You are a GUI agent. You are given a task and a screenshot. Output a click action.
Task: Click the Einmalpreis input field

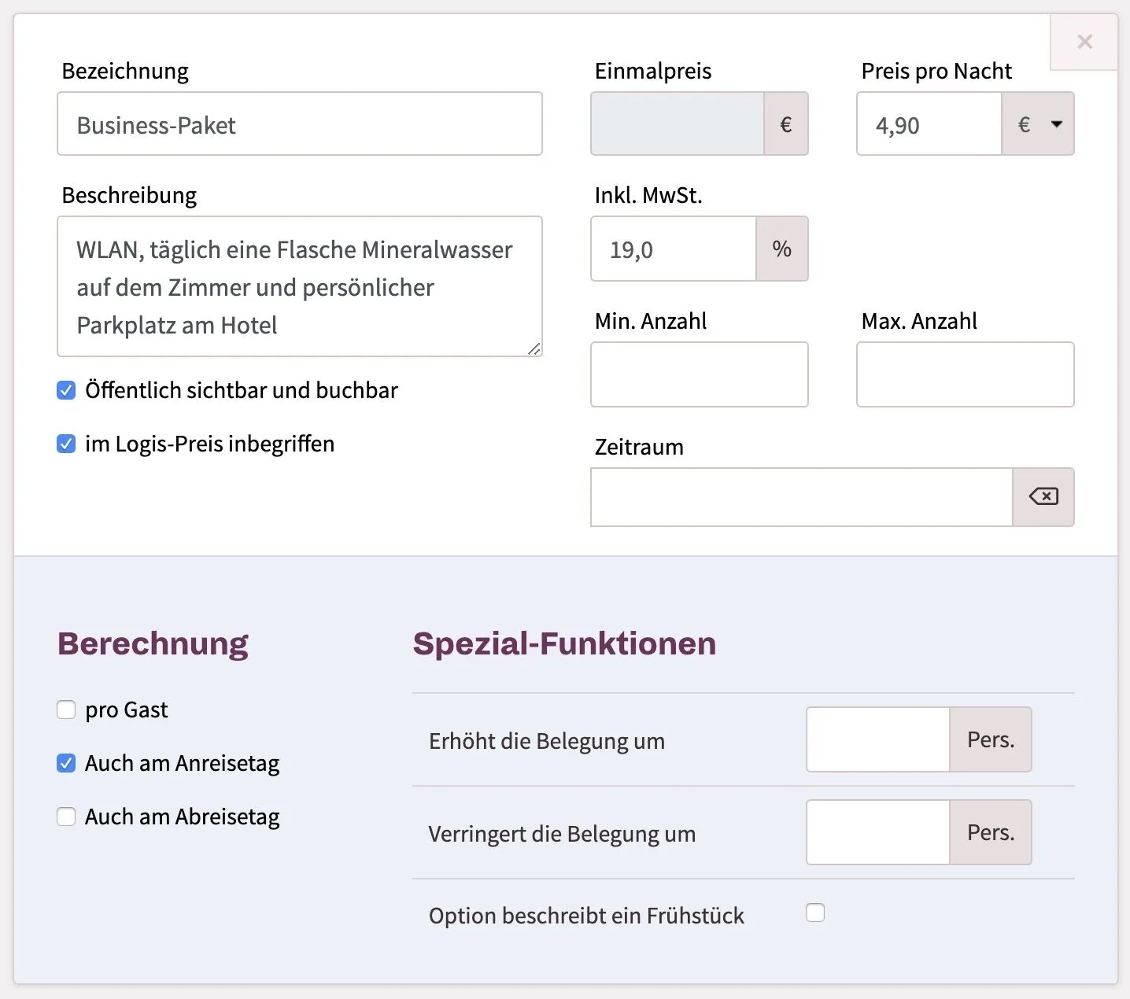pyautogui.click(x=678, y=124)
